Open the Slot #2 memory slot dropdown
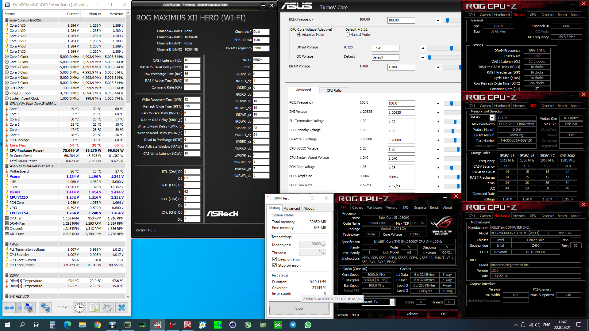Viewport: 589px width, 331px height. pos(492,117)
